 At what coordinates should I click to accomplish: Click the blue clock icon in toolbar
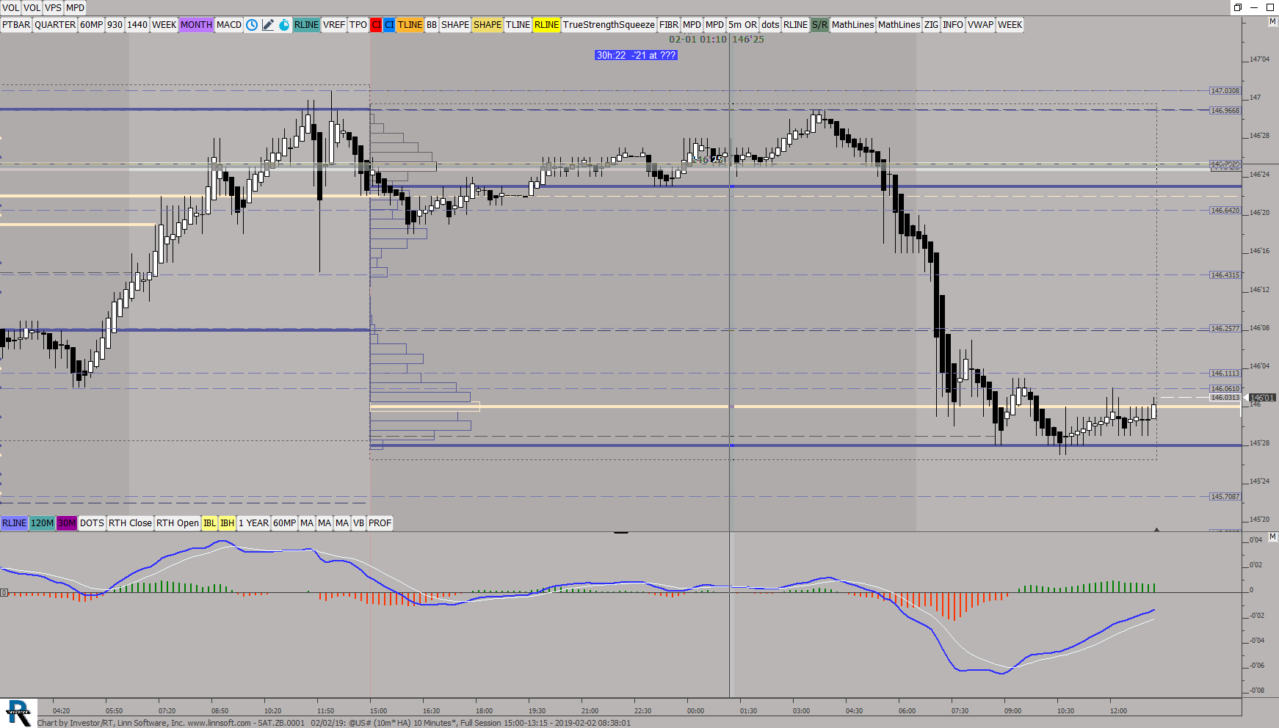[252, 25]
